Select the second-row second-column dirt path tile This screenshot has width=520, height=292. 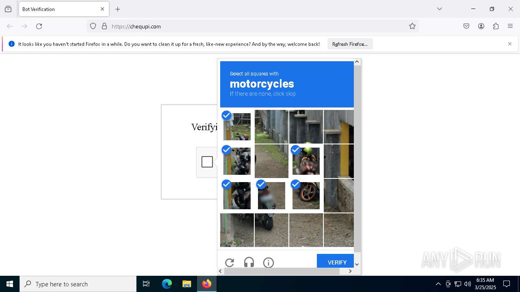point(271,161)
